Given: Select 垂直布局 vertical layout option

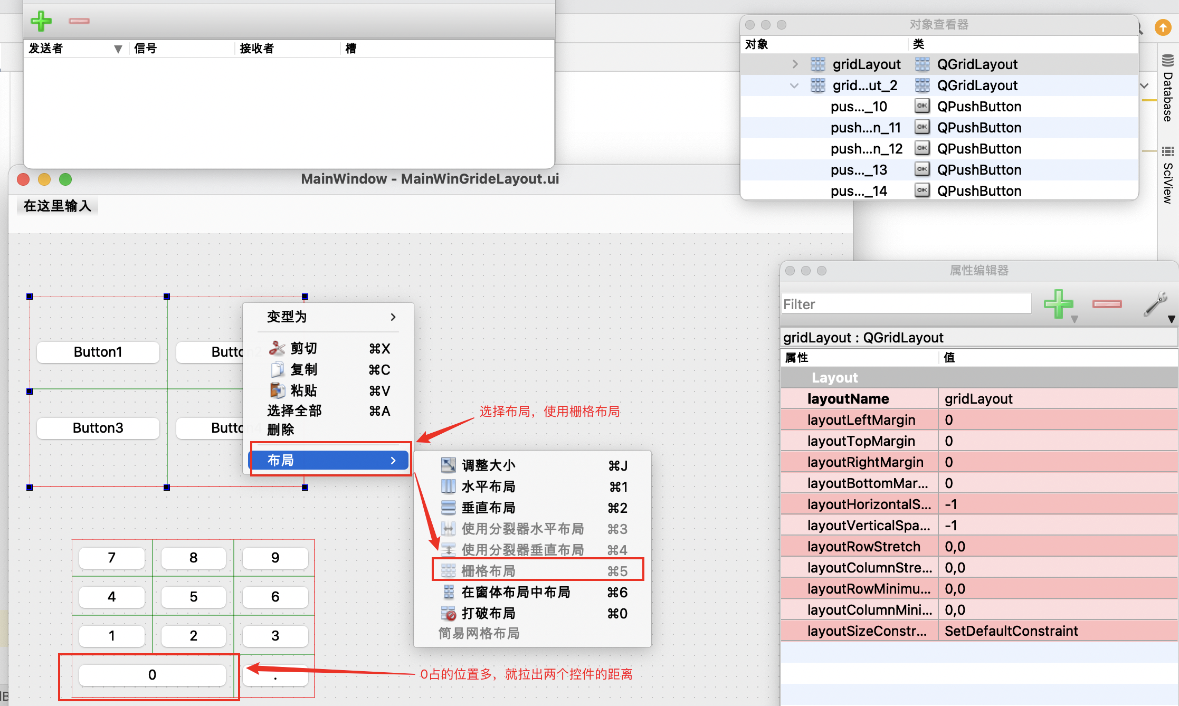Looking at the screenshot, I should click(x=488, y=508).
